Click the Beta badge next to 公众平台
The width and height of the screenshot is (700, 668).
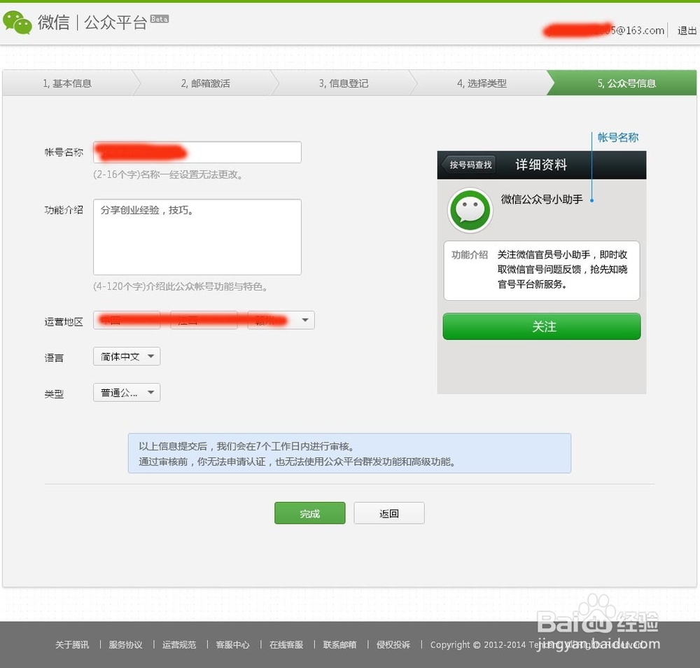[160, 19]
